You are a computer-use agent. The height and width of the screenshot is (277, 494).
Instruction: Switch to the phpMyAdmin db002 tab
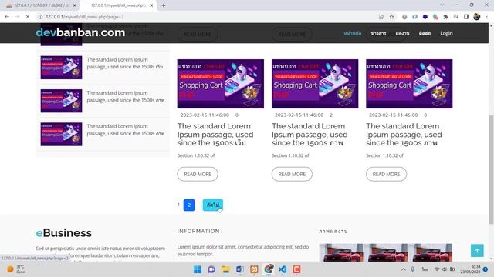(x=40, y=5)
